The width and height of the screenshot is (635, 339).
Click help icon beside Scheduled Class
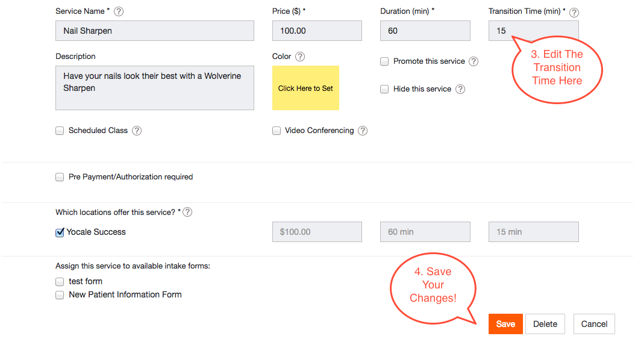pos(137,131)
